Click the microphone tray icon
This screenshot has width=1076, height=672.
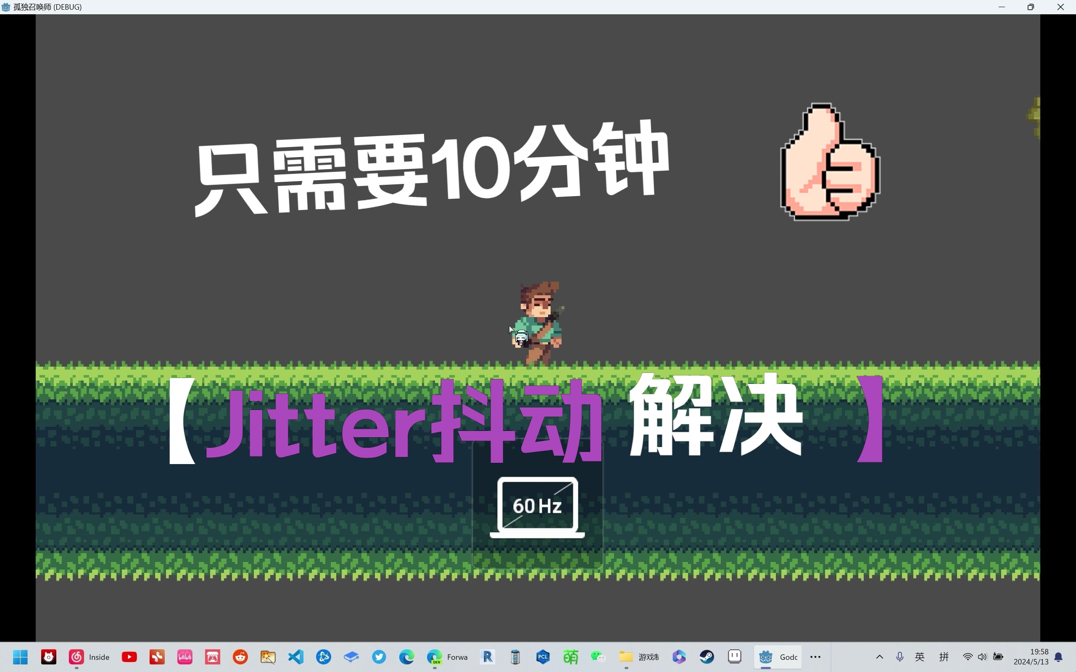point(900,656)
